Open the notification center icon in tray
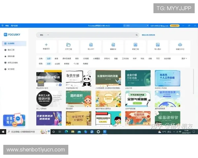This screenshot has height=158, width=198. (194, 132)
